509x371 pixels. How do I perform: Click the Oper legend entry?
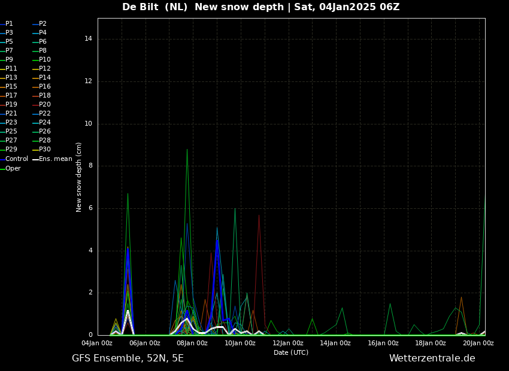pyautogui.click(x=13, y=169)
